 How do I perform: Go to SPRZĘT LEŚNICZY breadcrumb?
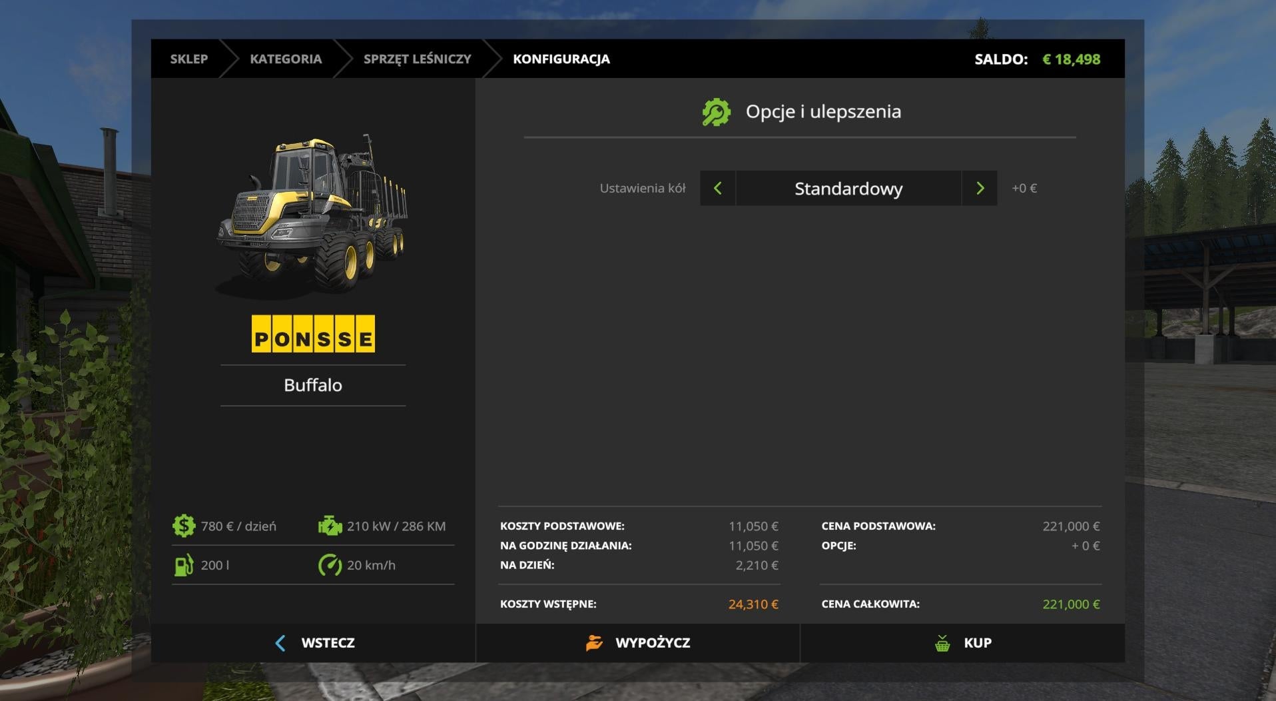click(x=418, y=59)
